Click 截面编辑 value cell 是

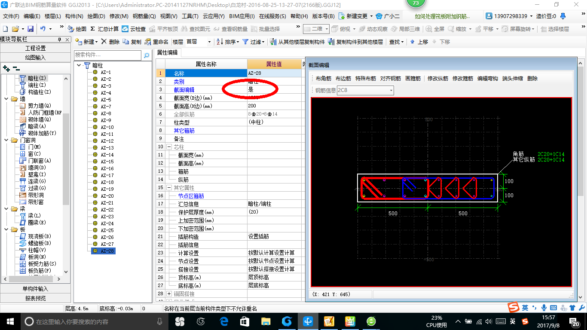point(275,89)
